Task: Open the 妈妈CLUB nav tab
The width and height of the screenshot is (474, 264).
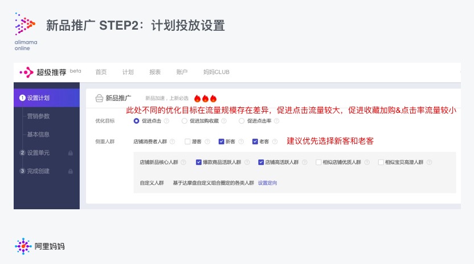Action: [x=216, y=72]
